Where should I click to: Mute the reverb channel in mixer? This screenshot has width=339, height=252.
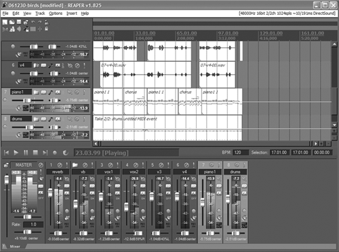60,165
